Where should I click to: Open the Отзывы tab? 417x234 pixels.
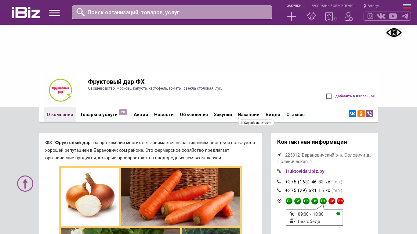pyautogui.click(x=296, y=115)
